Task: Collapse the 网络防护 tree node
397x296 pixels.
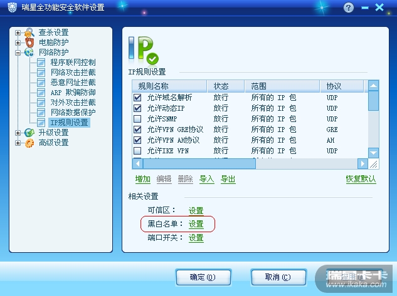Action: 18,53
